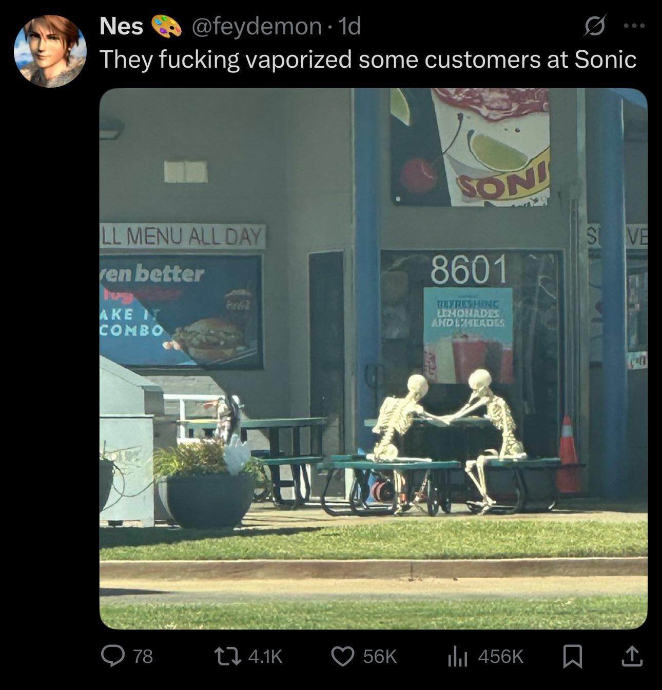Click the display name Nes
This screenshot has height=690, width=662.
pyautogui.click(x=121, y=26)
